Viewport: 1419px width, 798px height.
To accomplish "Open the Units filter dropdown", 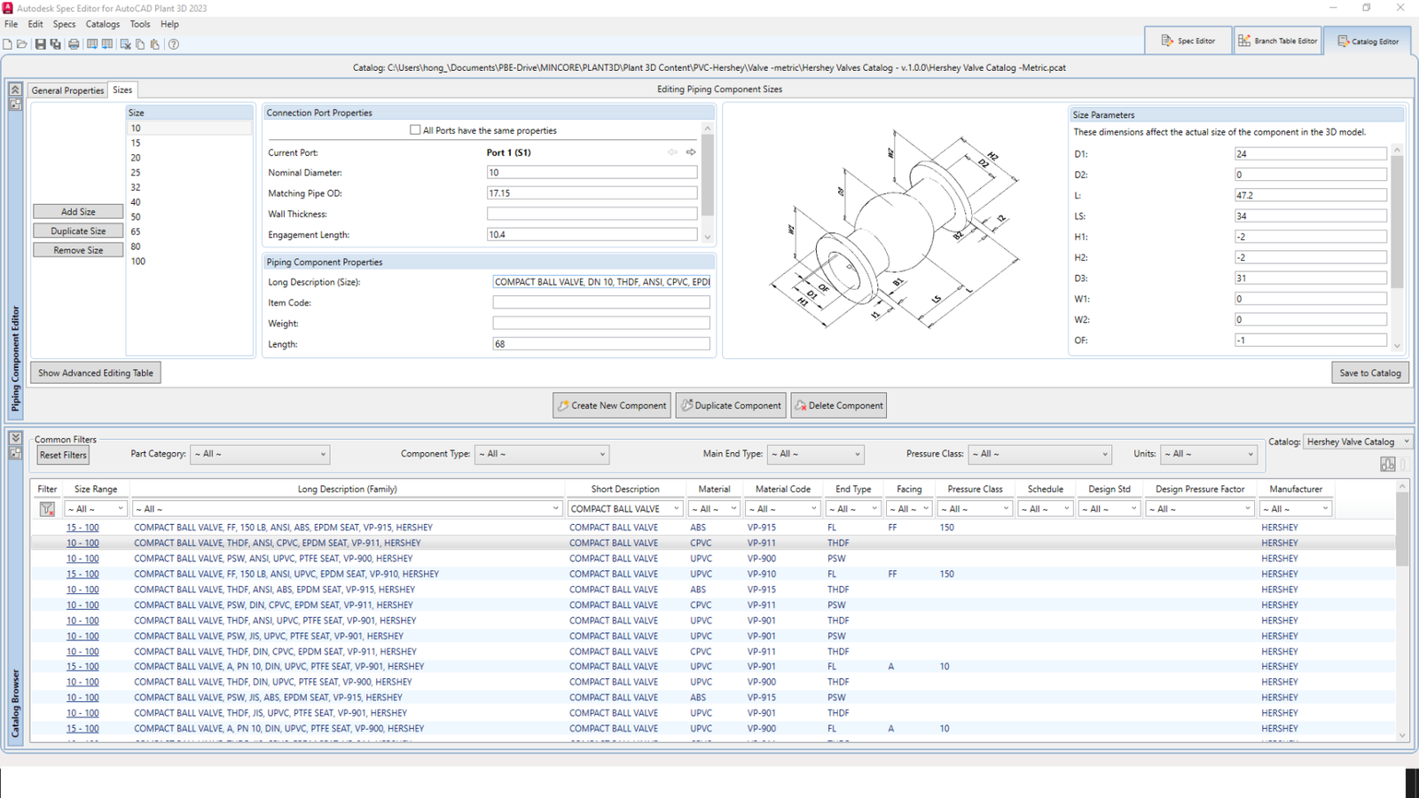I will click(x=1210, y=454).
